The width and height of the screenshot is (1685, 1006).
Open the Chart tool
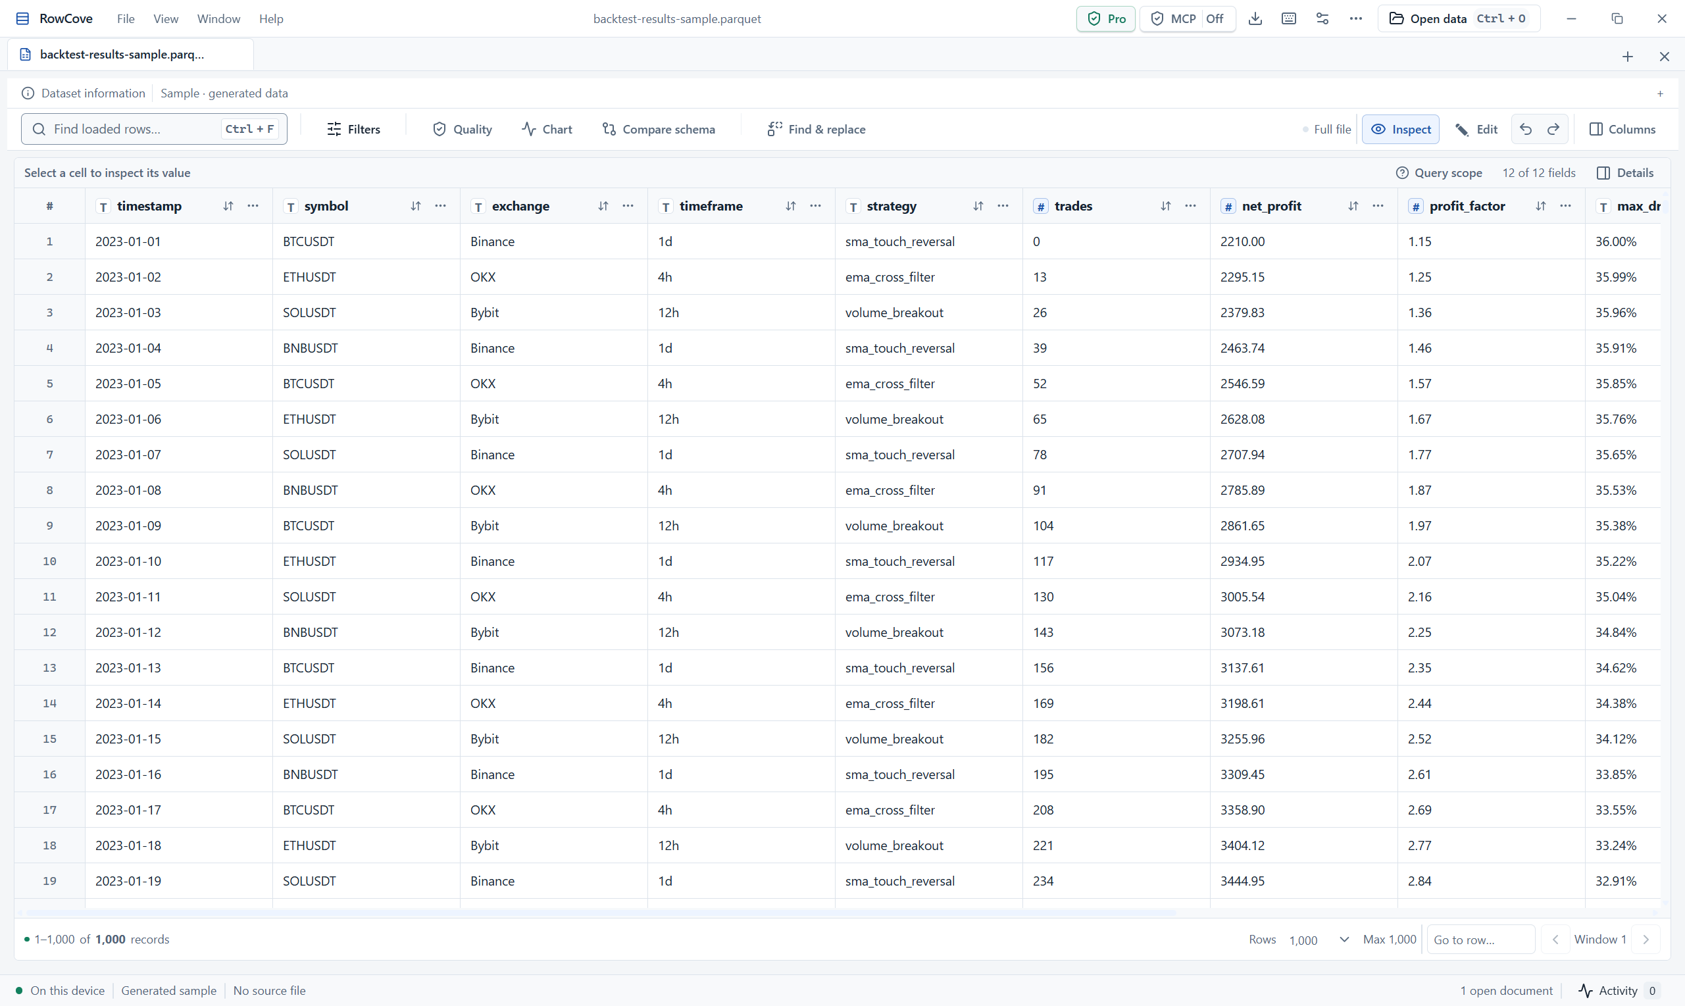[547, 129]
